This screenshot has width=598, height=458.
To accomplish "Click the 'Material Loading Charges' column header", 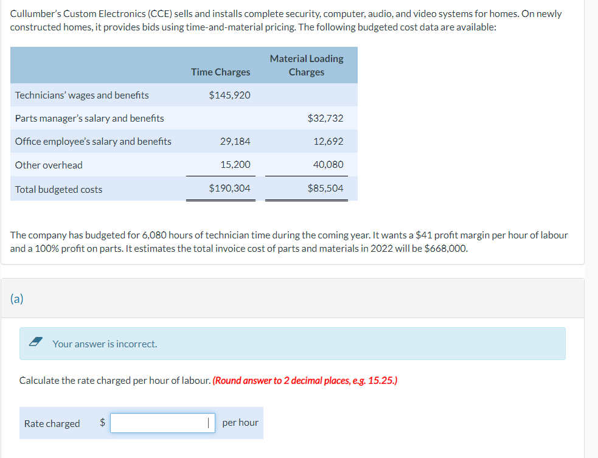I will (x=307, y=65).
